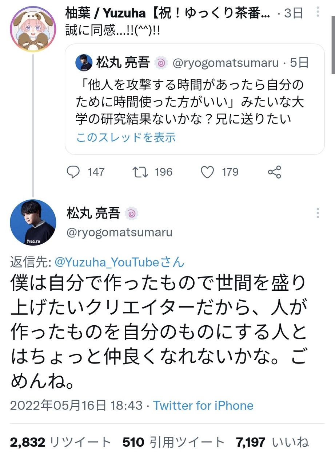Open the このスレッドを表示 link
335x459 pixels.
click(126, 137)
